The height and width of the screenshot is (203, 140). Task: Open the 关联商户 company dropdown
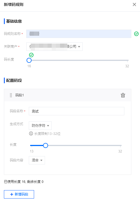54,47
